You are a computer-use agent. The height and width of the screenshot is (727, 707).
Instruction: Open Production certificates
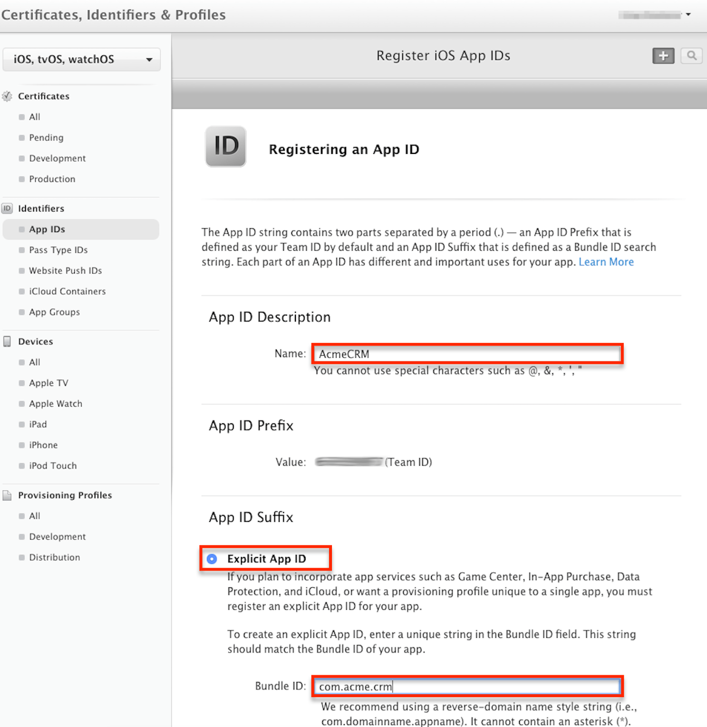(x=52, y=179)
